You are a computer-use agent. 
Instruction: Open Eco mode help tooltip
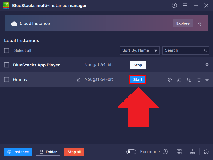(165, 151)
